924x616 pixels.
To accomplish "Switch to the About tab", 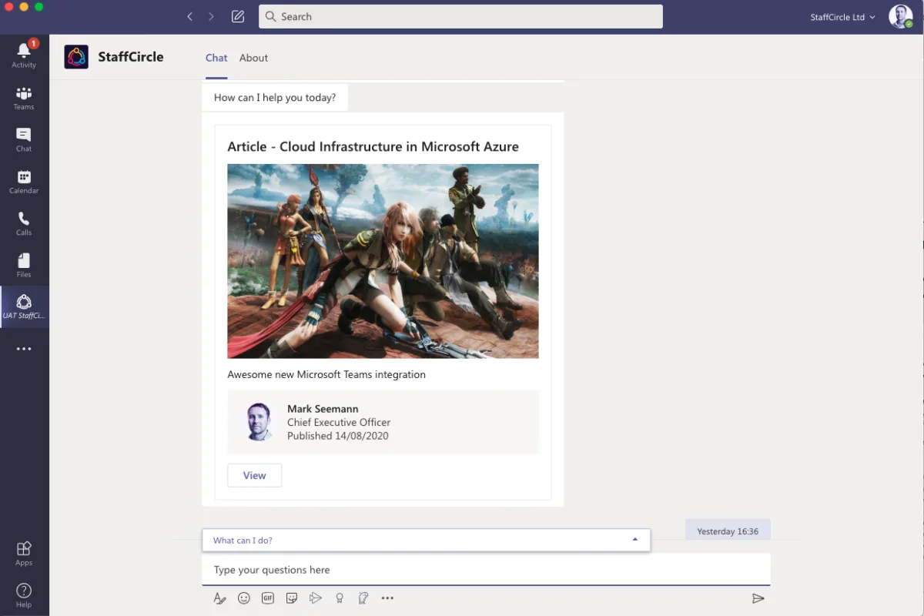I will click(253, 58).
